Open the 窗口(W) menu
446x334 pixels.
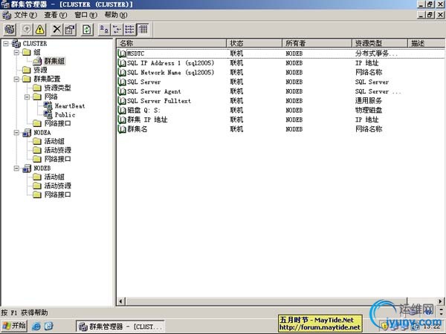[x=85, y=15]
